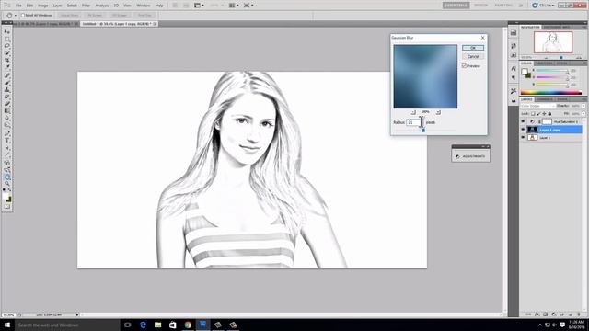Open the layer Opacity dropdown arrow
The width and height of the screenshot is (589, 331).
tap(583, 107)
